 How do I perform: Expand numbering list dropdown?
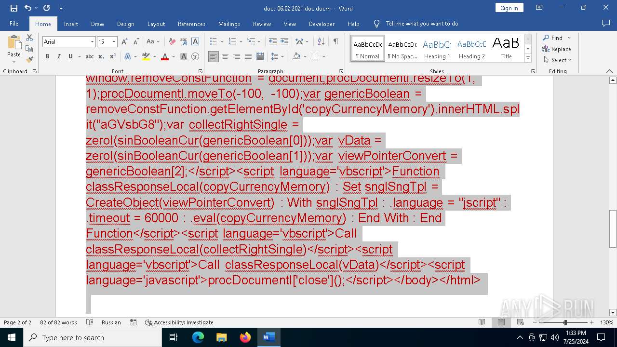tap(241, 42)
